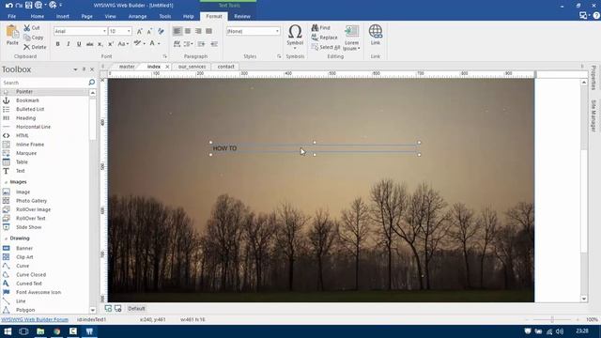Open the contact page tab

point(225,67)
